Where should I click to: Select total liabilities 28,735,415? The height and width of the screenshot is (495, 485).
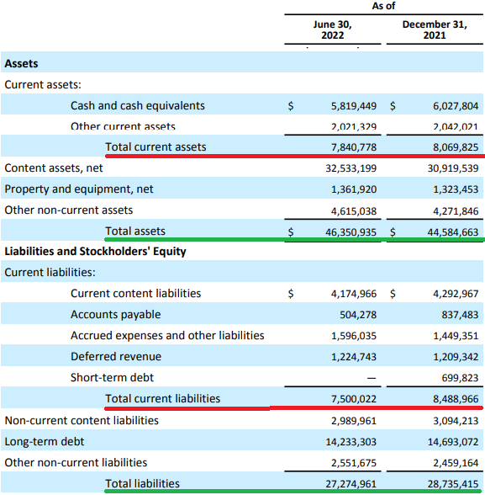[x=453, y=484]
